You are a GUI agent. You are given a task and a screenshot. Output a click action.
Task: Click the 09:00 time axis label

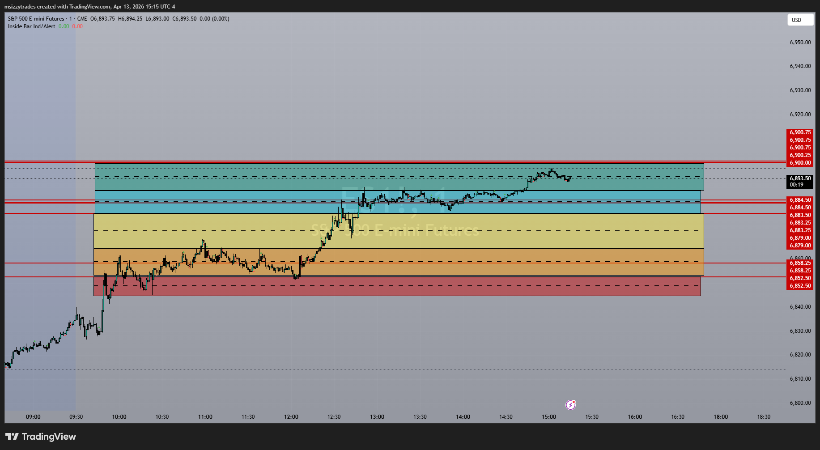[33, 417]
